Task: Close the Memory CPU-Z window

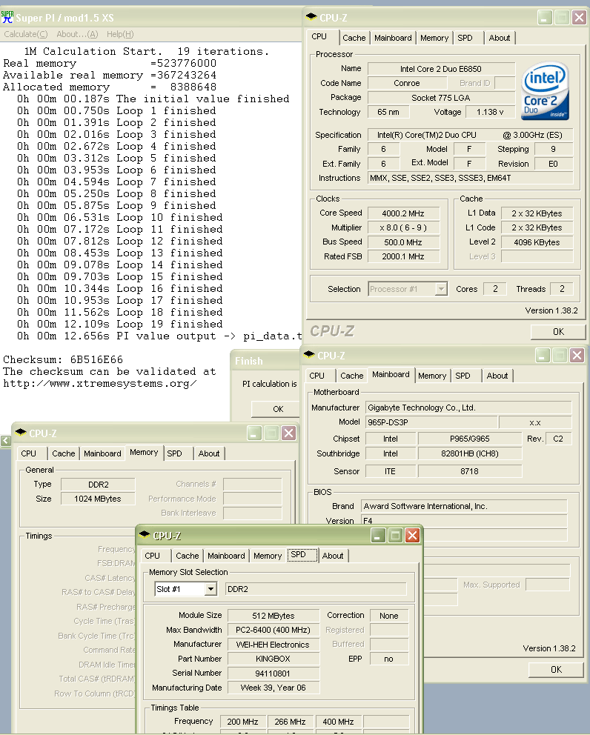Action: click(x=288, y=433)
